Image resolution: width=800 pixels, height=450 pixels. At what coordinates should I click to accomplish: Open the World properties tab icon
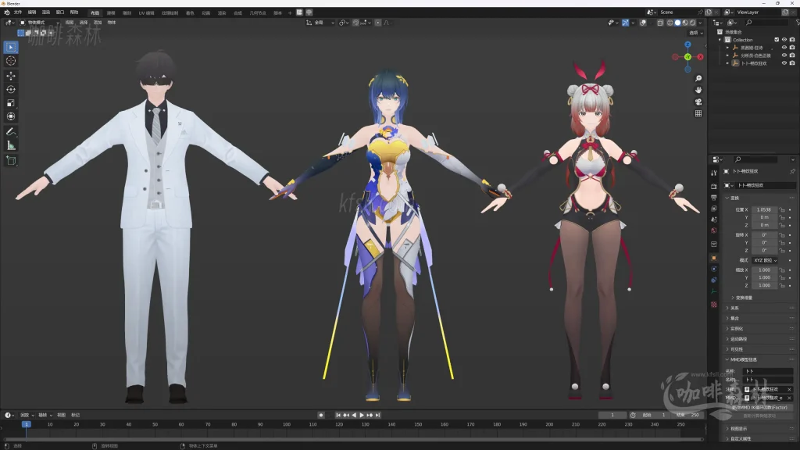(x=714, y=230)
